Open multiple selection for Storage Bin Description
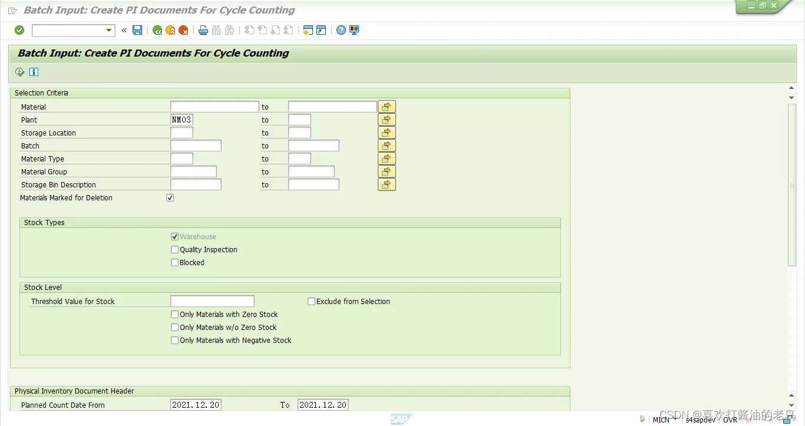The height and width of the screenshot is (426, 805). coord(387,184)
